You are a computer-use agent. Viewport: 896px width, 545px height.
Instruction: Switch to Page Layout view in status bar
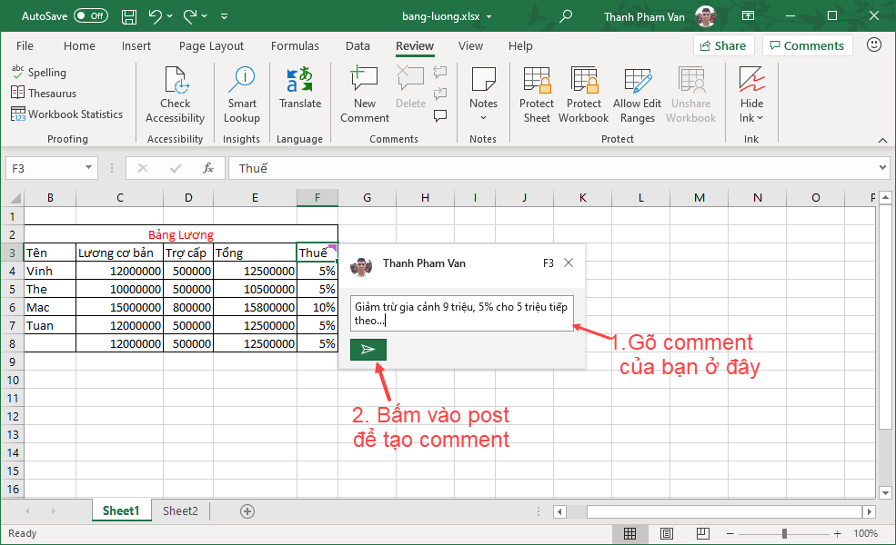tap(666, 533)
